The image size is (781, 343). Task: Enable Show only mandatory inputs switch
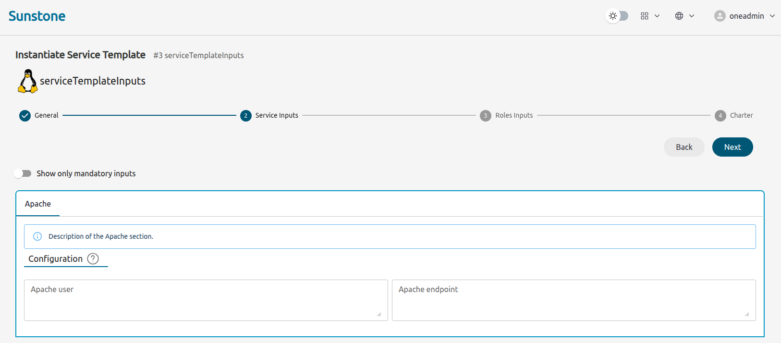pos(23,173)
